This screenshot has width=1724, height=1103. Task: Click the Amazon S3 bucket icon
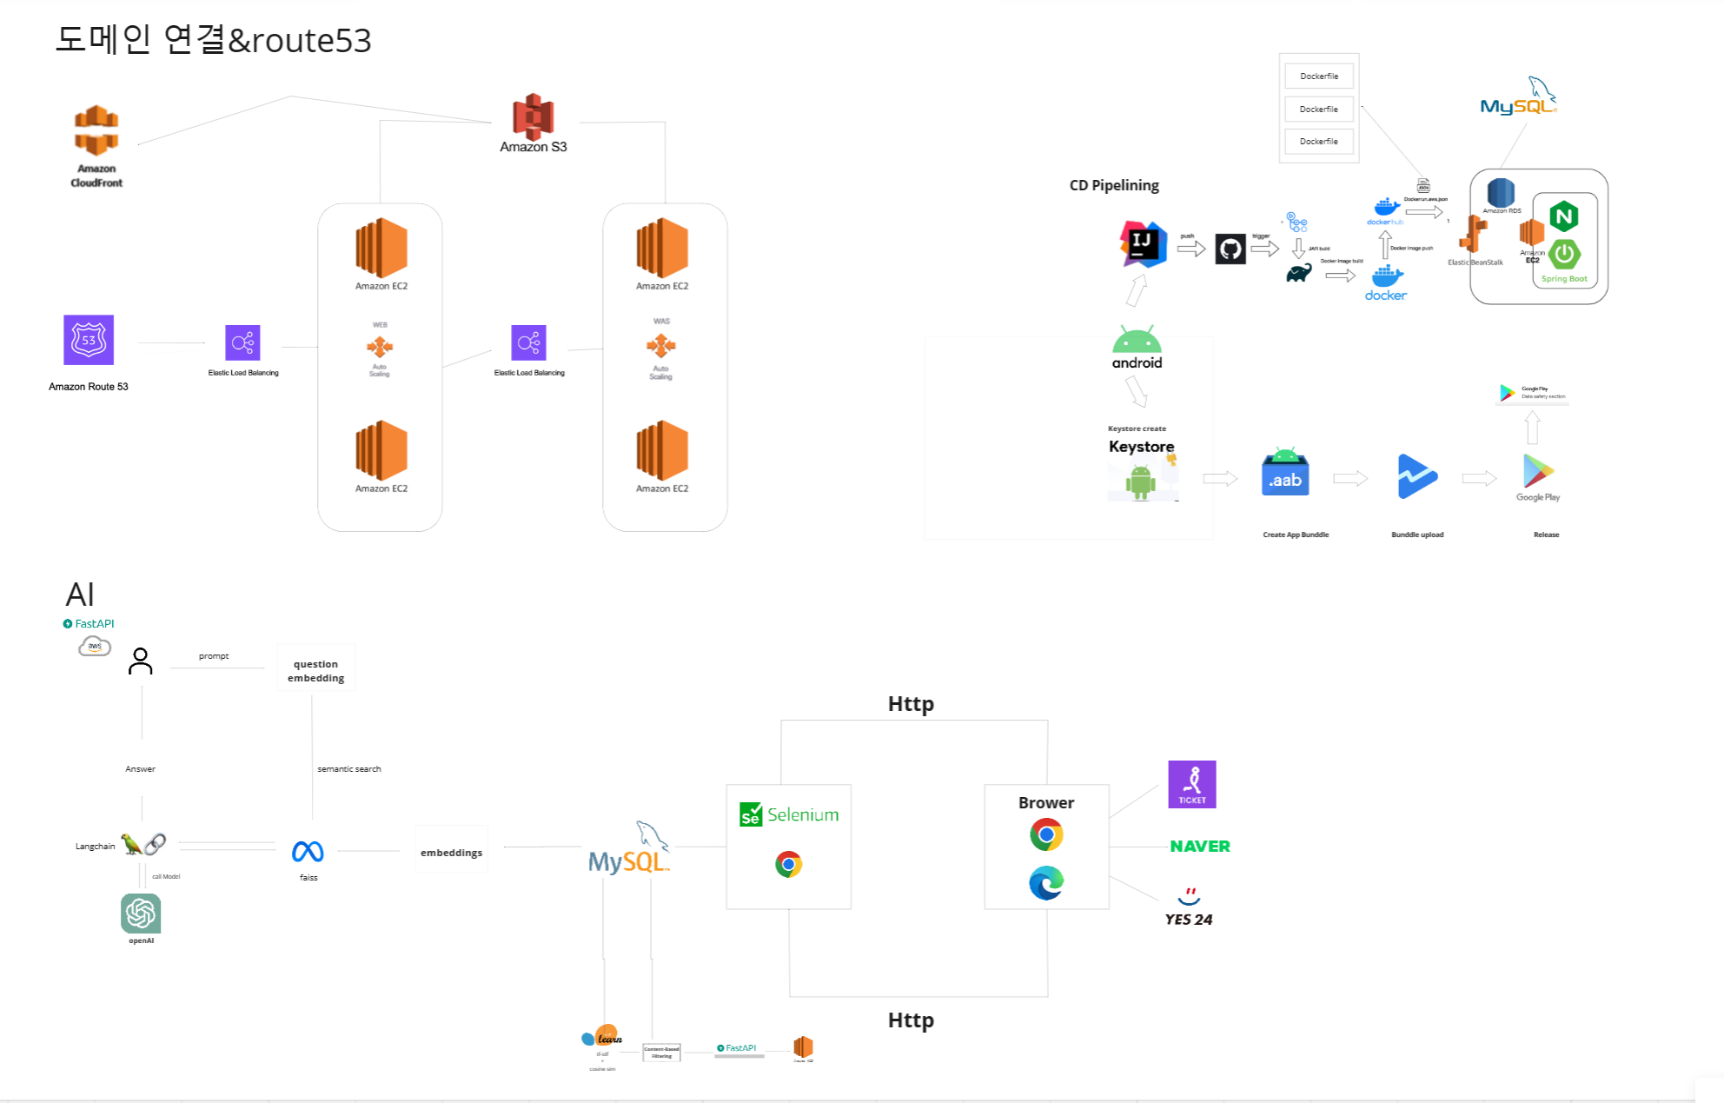[x=533, y=116]
